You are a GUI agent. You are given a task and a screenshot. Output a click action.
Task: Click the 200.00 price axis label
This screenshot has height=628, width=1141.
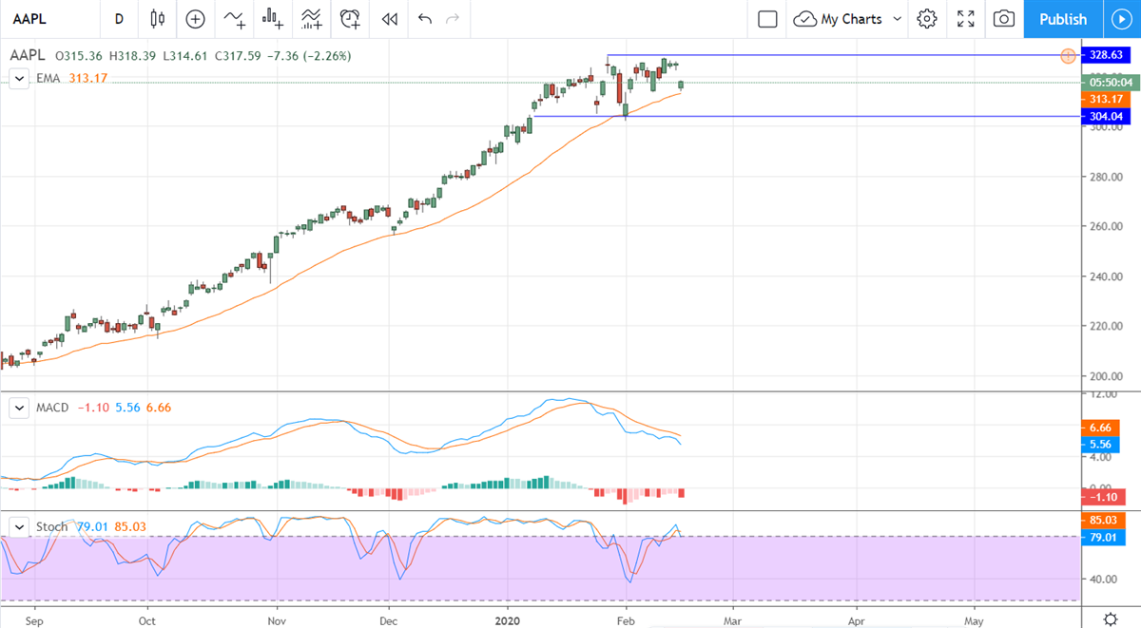coord(1106,376)
